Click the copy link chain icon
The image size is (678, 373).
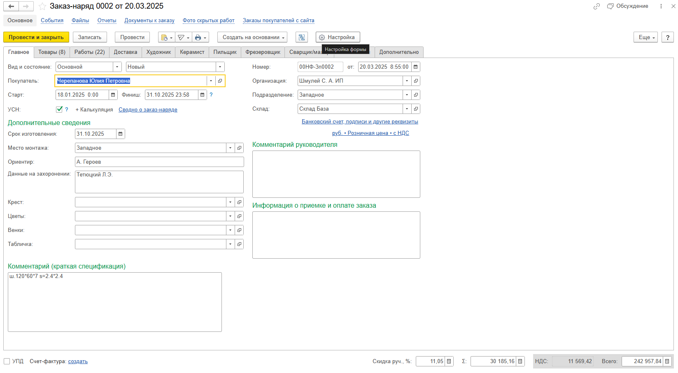[596, 7]
